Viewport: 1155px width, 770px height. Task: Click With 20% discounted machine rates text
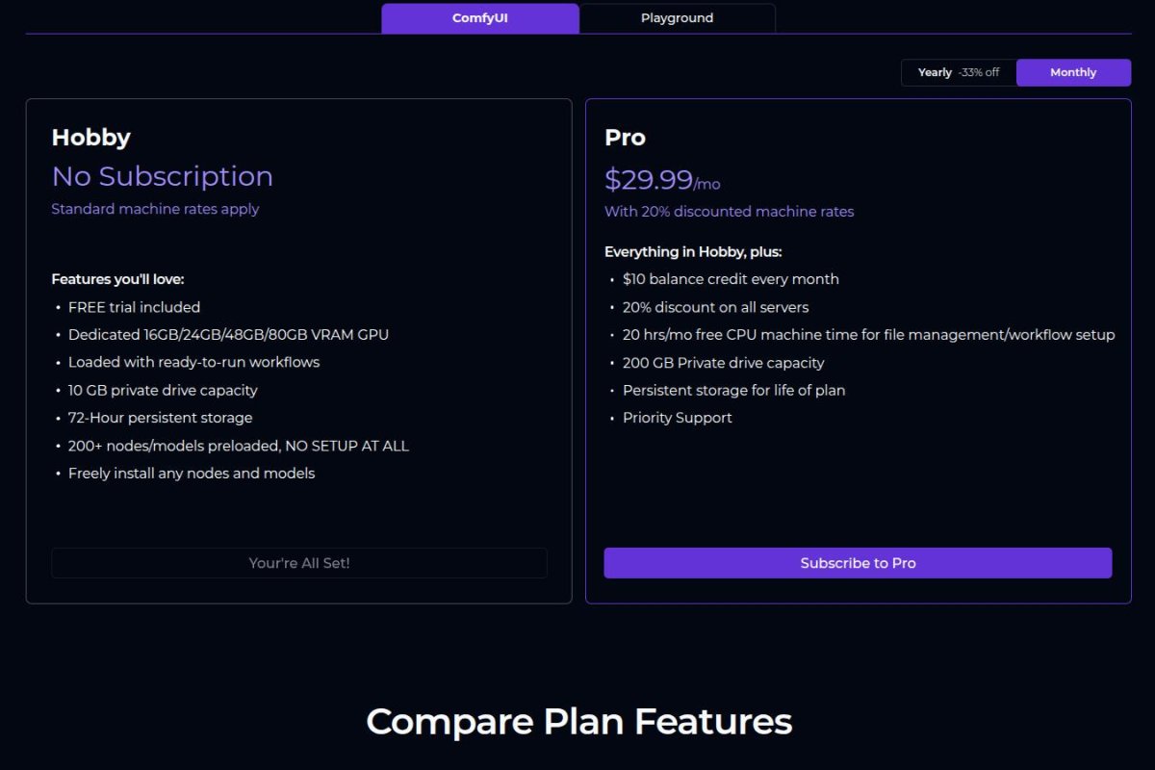729,212
